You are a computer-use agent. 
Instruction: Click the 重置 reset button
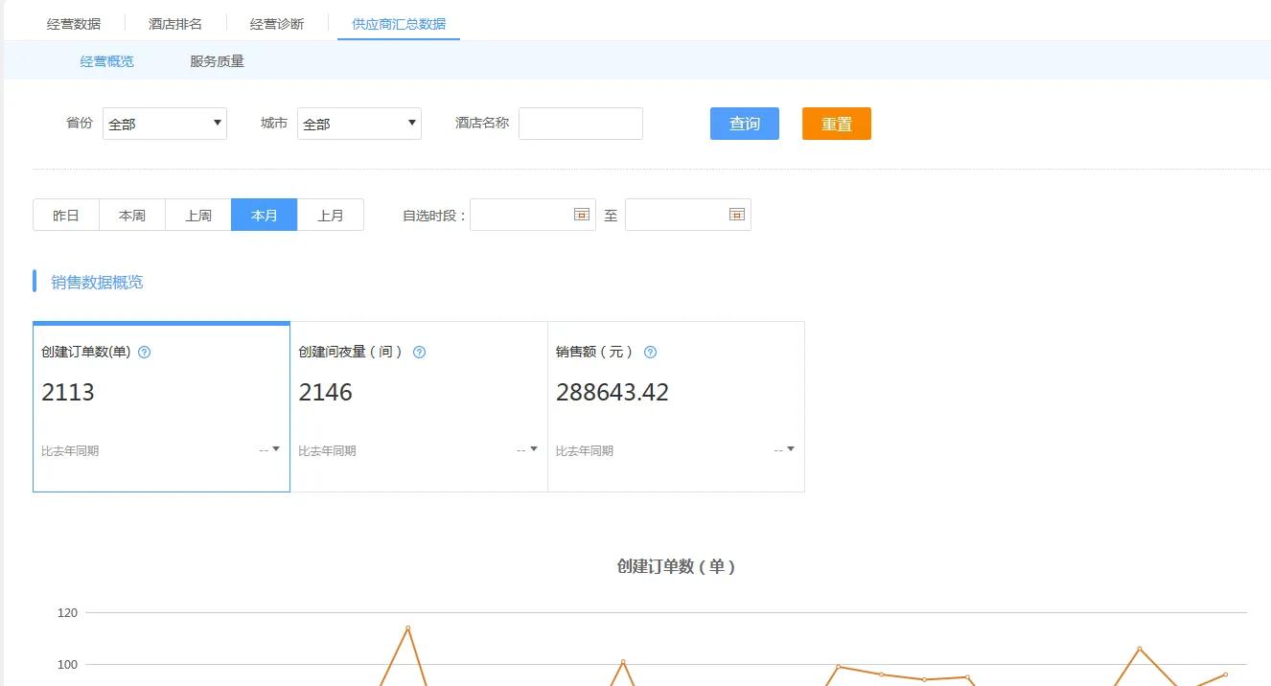tap(836, 123)
